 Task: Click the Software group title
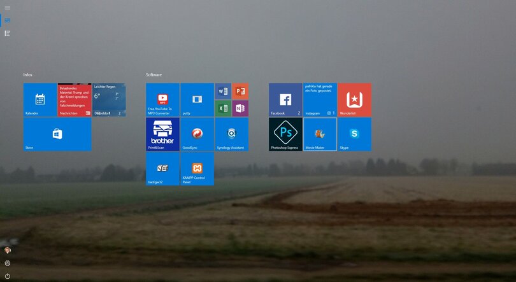[154, 74]
